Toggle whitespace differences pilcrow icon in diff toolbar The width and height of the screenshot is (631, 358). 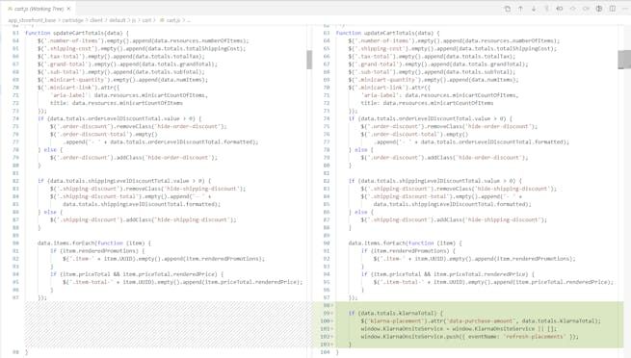(x=546, y=9)
